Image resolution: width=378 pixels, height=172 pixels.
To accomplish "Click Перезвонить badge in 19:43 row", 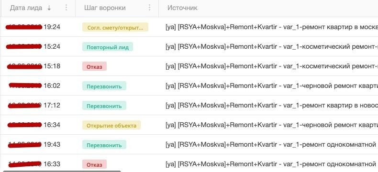I will pos(104,145).
